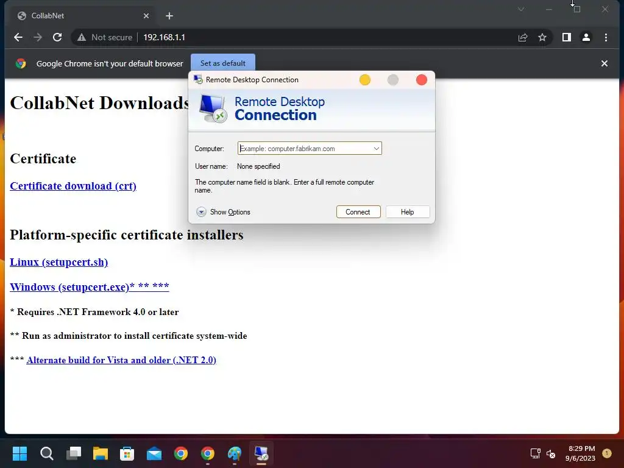This screenshot has height=468, width=624.
Task: Open Certificate download (crt) link
Action: [x=73, y=186]
